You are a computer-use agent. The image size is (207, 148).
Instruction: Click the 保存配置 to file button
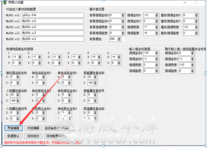point(57,136)
